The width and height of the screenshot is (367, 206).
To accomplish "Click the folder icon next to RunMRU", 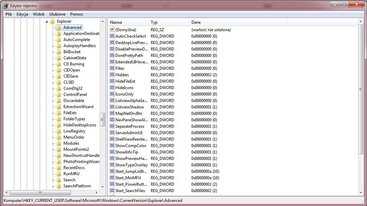I will click(59, 173).
